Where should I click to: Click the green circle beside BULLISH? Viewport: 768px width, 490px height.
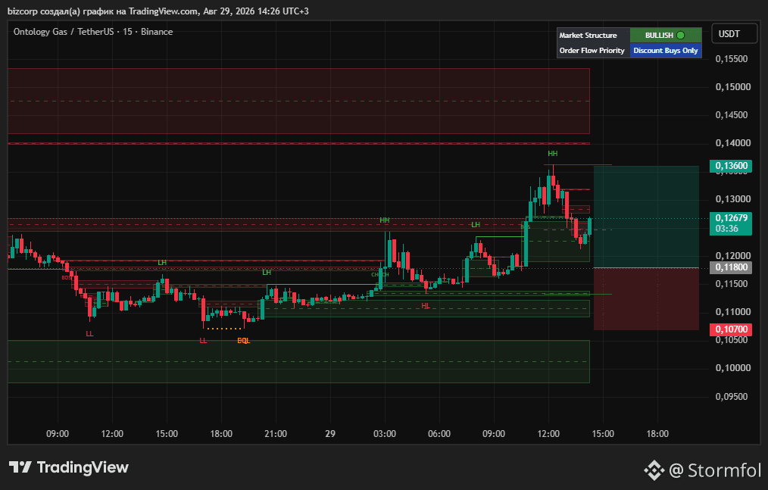(680, 36)
